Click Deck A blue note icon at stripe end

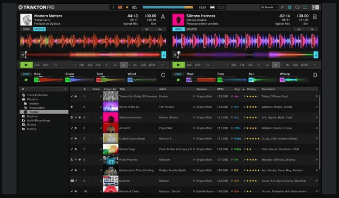pyautogui.click(x=164, y=55)
